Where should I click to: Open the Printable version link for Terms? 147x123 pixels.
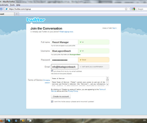47,81
